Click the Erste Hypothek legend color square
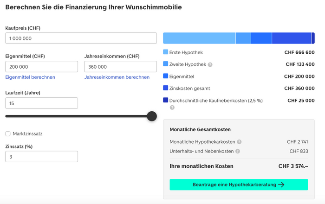325x204 pixels. [166, 52]
